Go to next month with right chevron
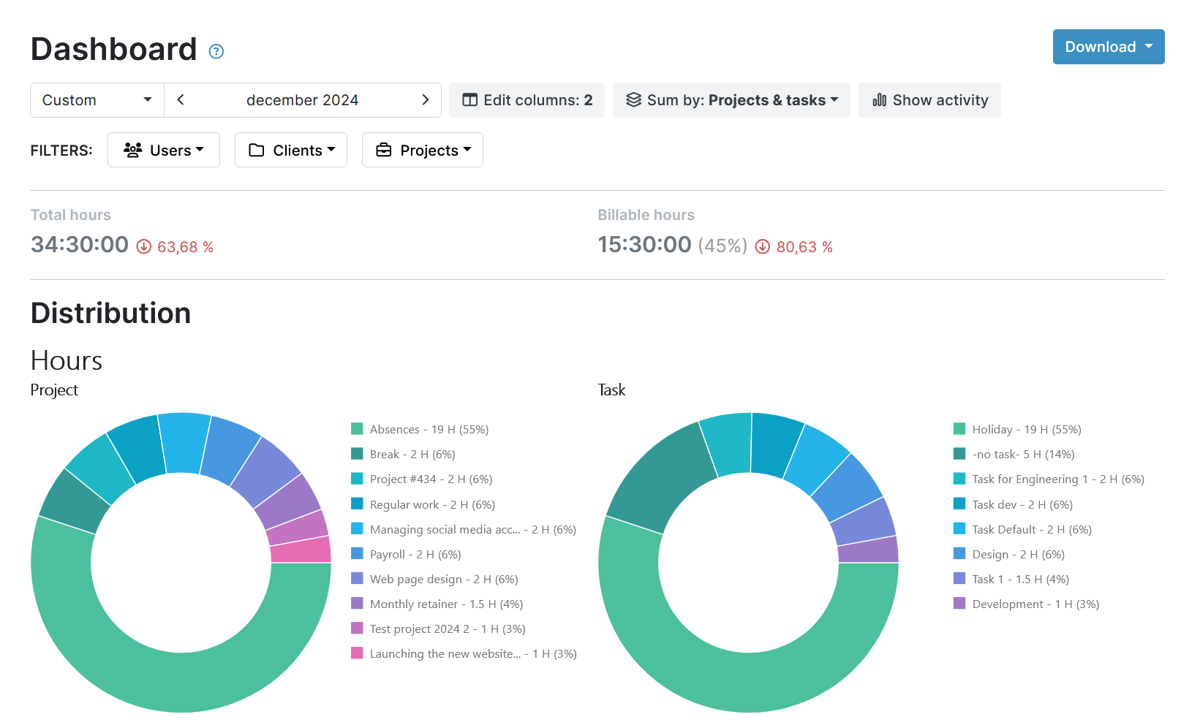The image size is (1181, 725). click(x=426, y=100)
